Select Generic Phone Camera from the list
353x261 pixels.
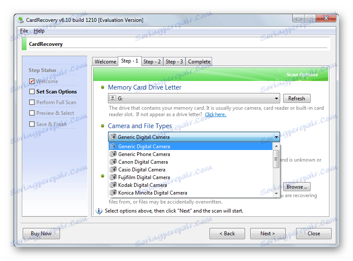coord(191,154)
